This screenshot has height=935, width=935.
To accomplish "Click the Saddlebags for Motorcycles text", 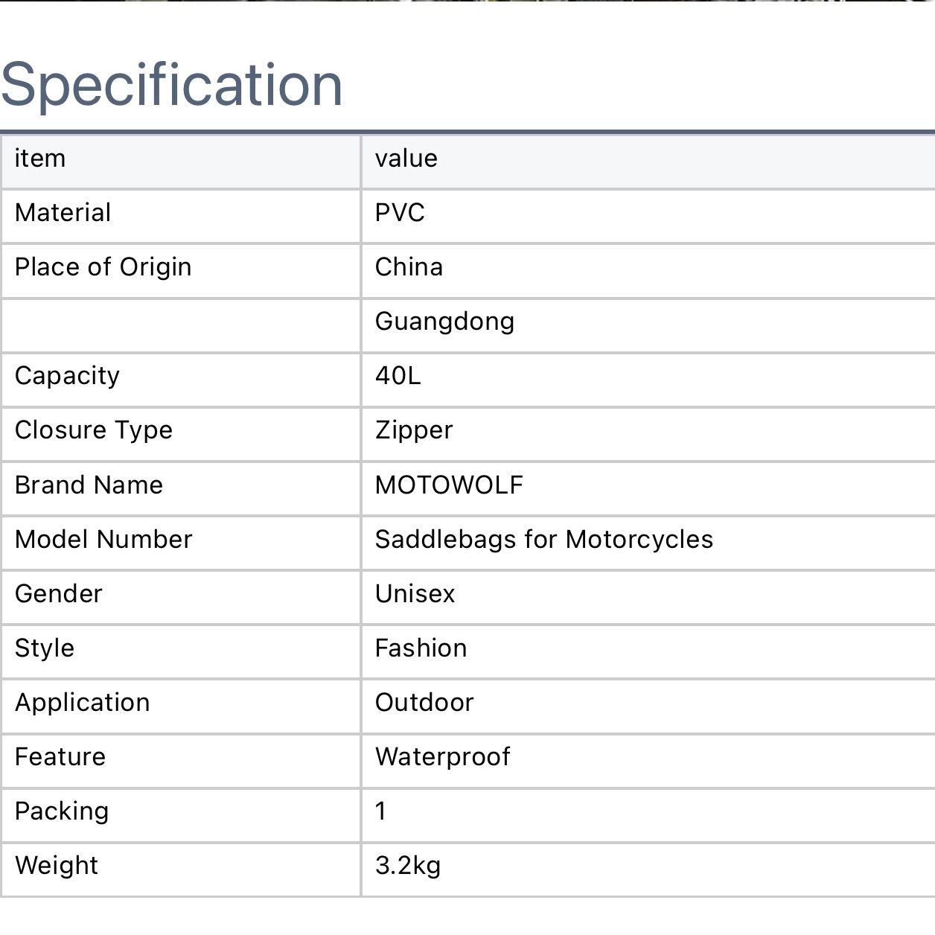I will point(544,540).
